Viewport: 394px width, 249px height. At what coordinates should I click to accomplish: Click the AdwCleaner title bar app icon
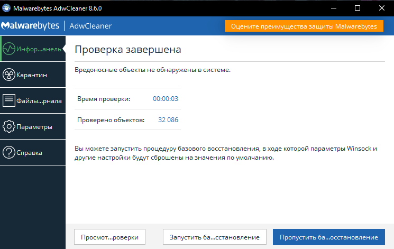click(6, 8)
